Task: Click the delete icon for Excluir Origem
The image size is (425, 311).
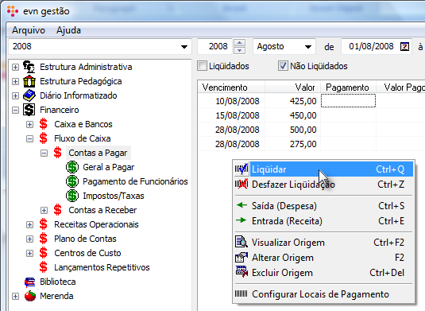Action: (x=241, y=272)
